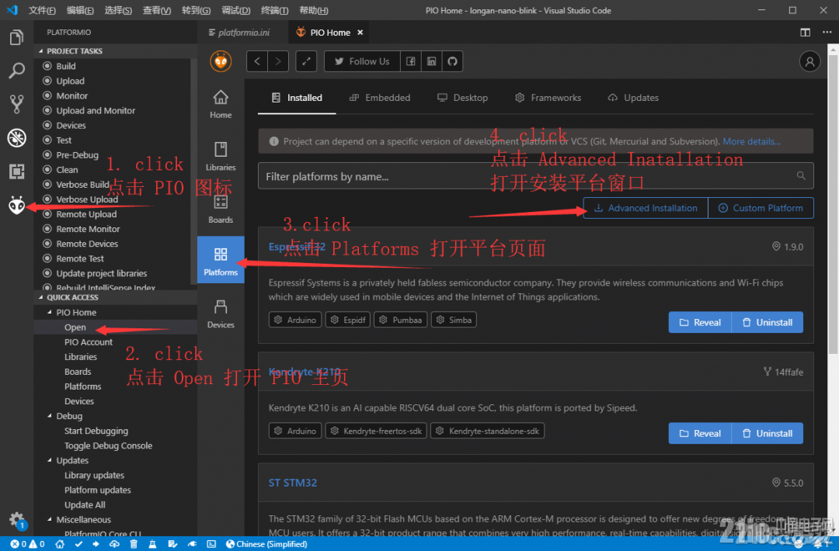Open the Explorer view in activity bar
Viewport: 839px width, 551px height.
click(x=16, y=37)
